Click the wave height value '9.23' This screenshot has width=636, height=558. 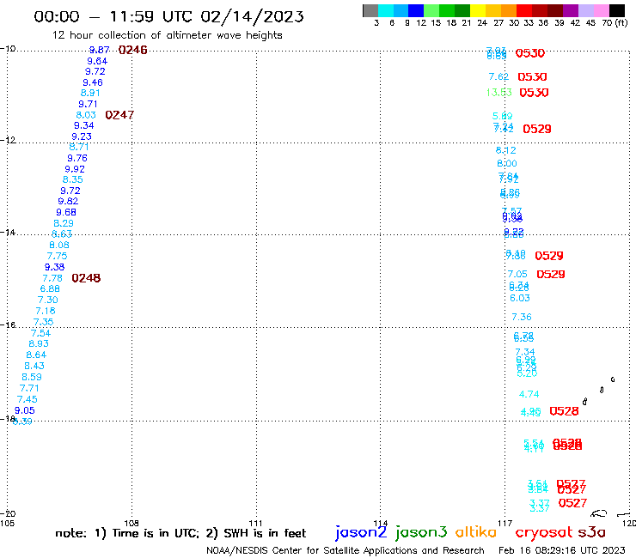[x=81, y=136]
